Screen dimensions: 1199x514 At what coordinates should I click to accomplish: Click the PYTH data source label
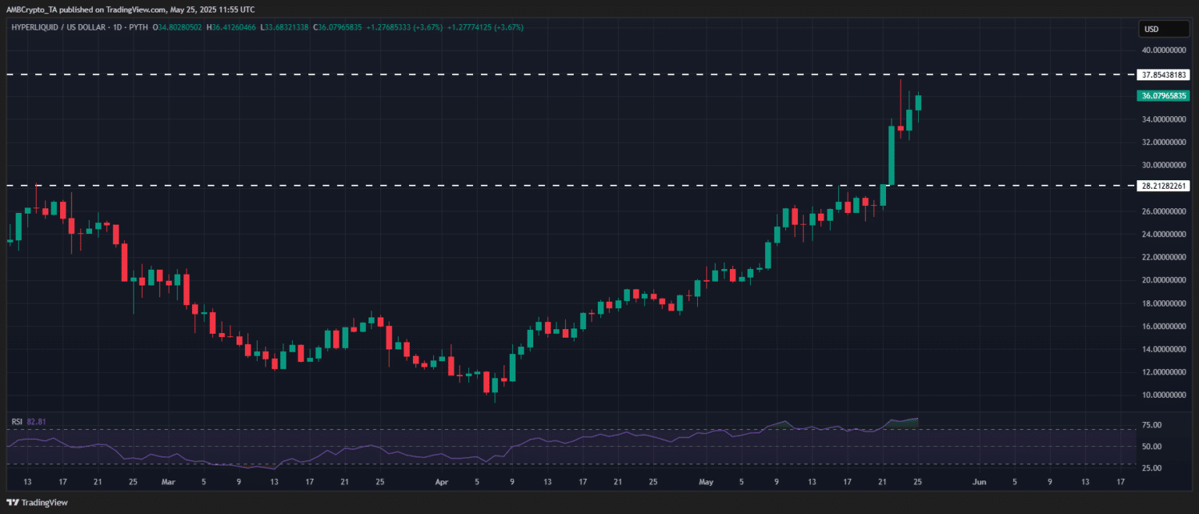pyautogui.click(x=140, y=27)
